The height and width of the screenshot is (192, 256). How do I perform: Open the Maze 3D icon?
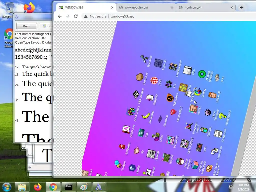(158, 63)
